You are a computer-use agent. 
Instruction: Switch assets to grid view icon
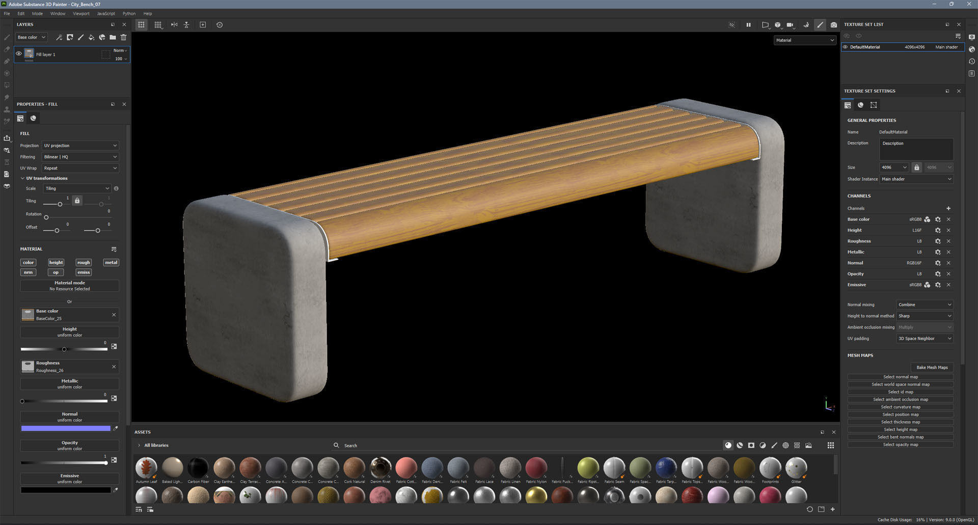[831, 445]
